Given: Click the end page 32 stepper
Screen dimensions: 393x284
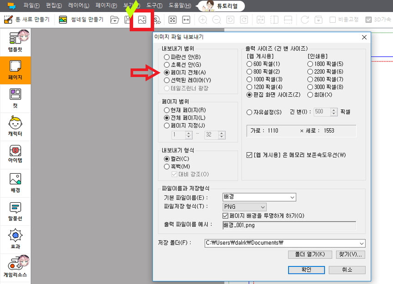Looking at the screenshot, I should [x=221, y=135].
